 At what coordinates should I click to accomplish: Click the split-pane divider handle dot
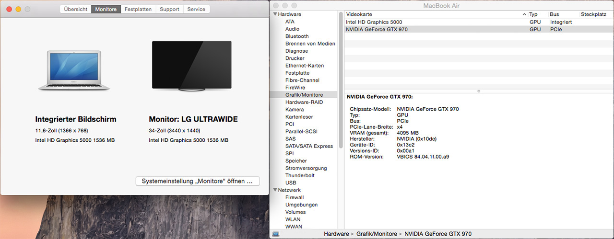click(x=479, y=91)
